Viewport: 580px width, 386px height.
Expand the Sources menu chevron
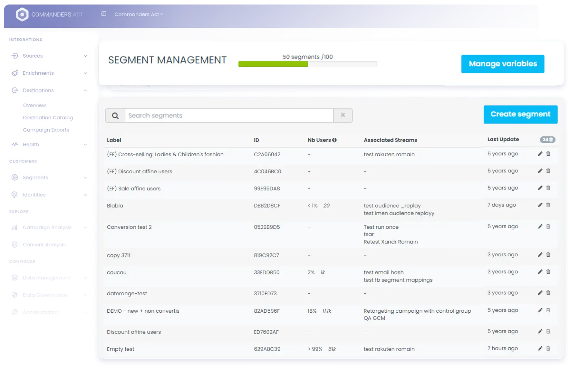pos(85,56)
